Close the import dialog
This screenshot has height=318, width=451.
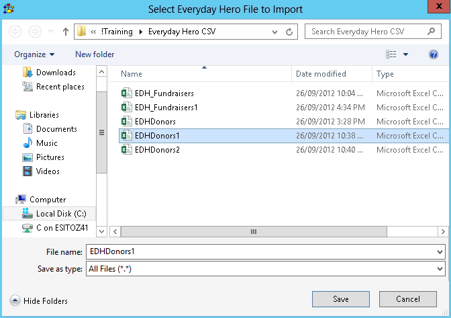coord(439,6)
